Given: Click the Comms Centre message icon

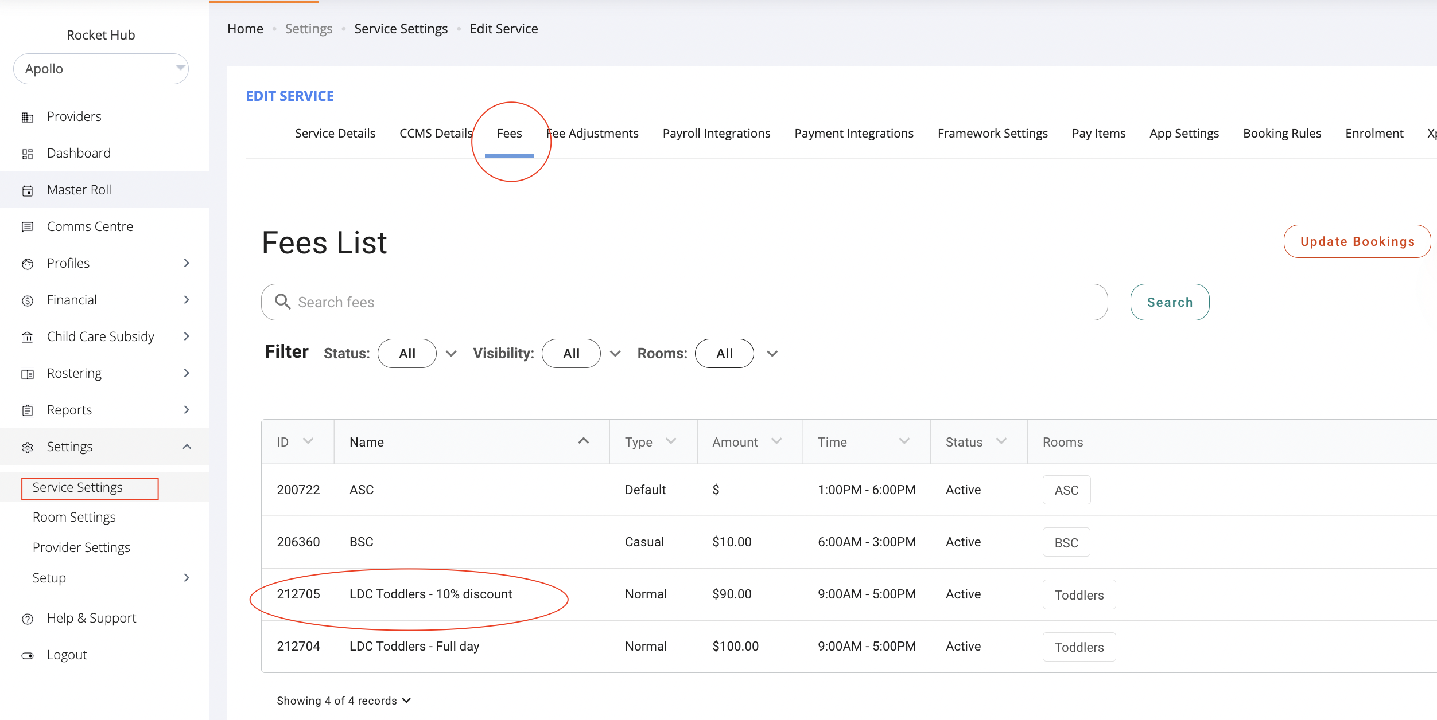Looking at the screenshot, I should [x=28, y=228].
